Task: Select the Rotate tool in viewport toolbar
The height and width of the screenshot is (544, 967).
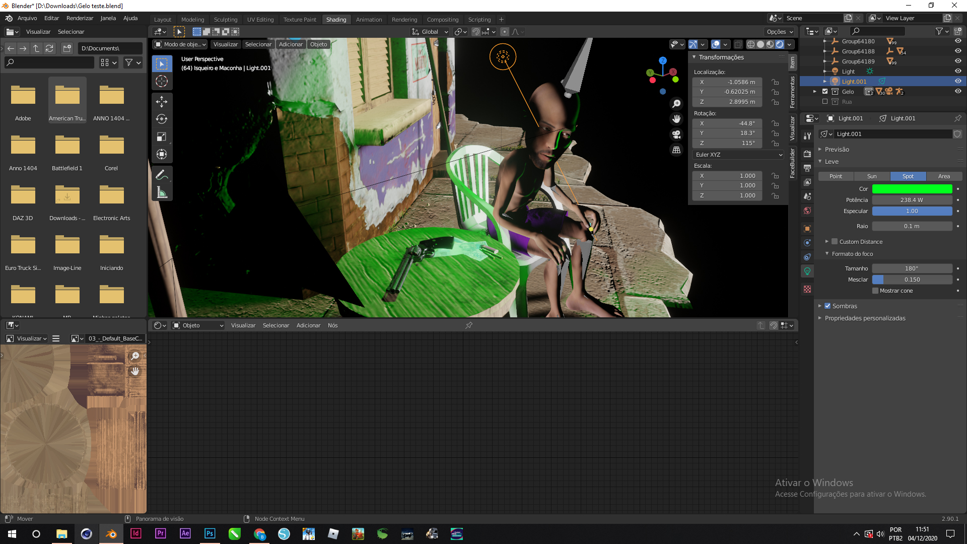Action: (x=162, y=119)
